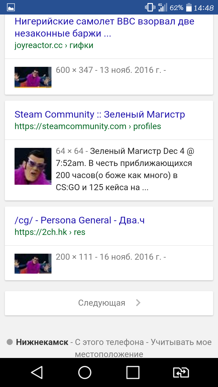The height and width of the screenshot is (387, 218).
Task: Open the 600 × 347 joyreactor thumbnail
Action: point(33,77)
